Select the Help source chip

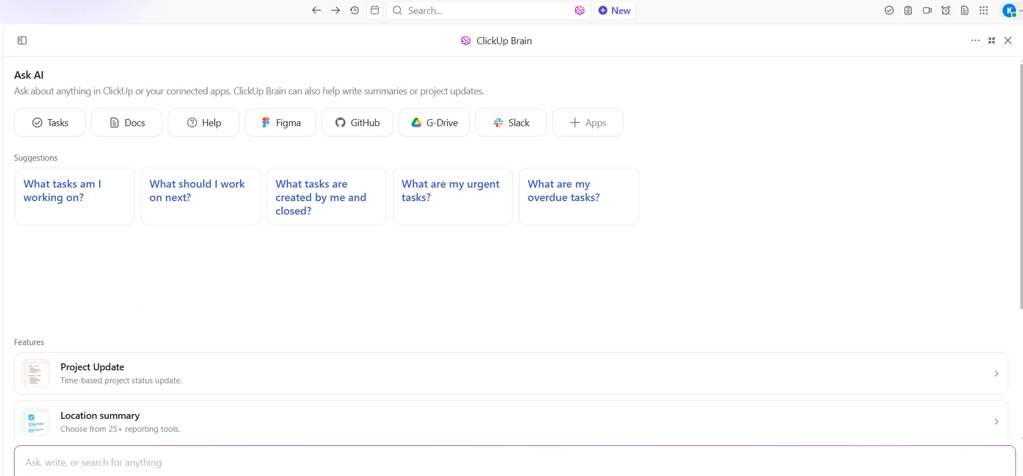point(203,122)
